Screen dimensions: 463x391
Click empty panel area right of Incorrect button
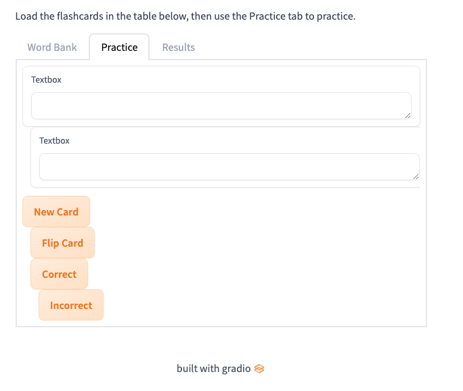click(263, 305)
